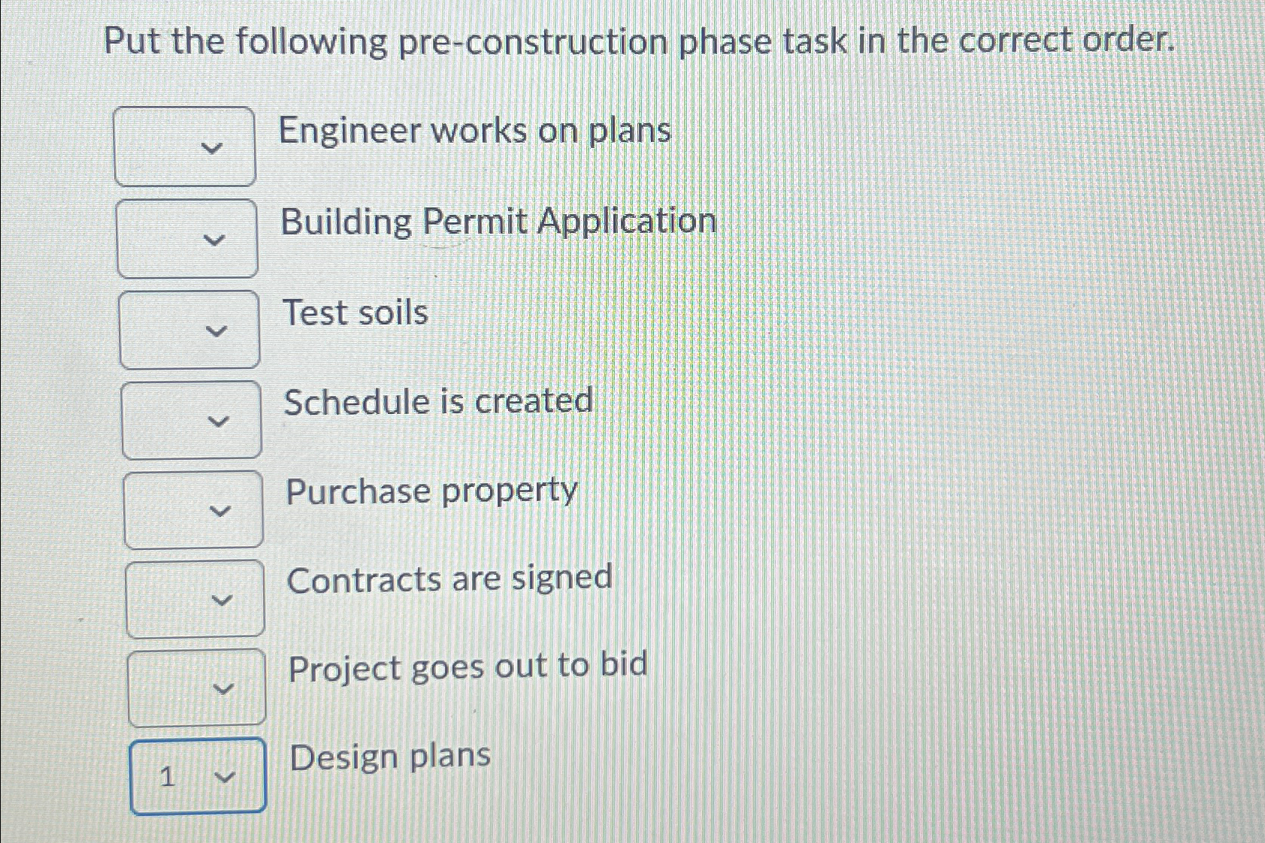Click the number 1 inside the bottom selector
This screenshot has width=1265, height=843.
tap(167, 778)
